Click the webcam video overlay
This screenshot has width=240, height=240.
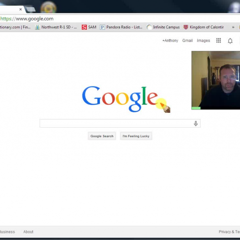(x=216, y=80)
